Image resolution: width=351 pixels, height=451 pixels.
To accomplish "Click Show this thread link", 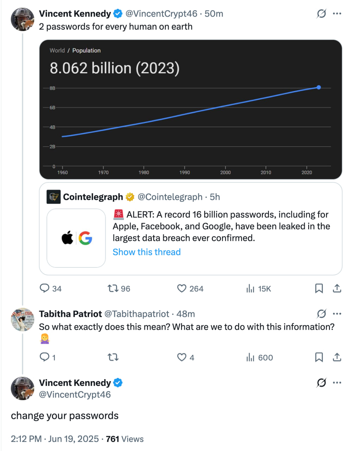I will tap(146, 252).
